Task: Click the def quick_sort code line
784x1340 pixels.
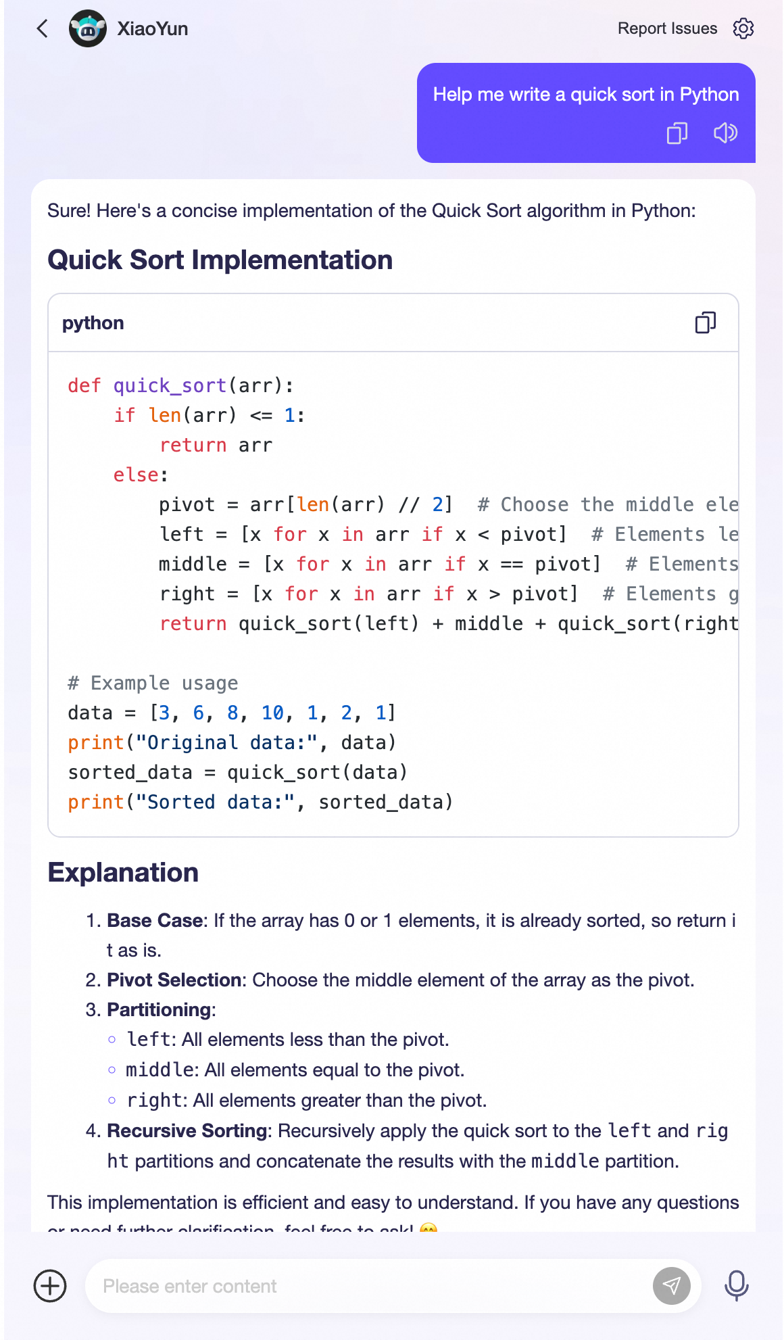Action: tap(181, 385)
